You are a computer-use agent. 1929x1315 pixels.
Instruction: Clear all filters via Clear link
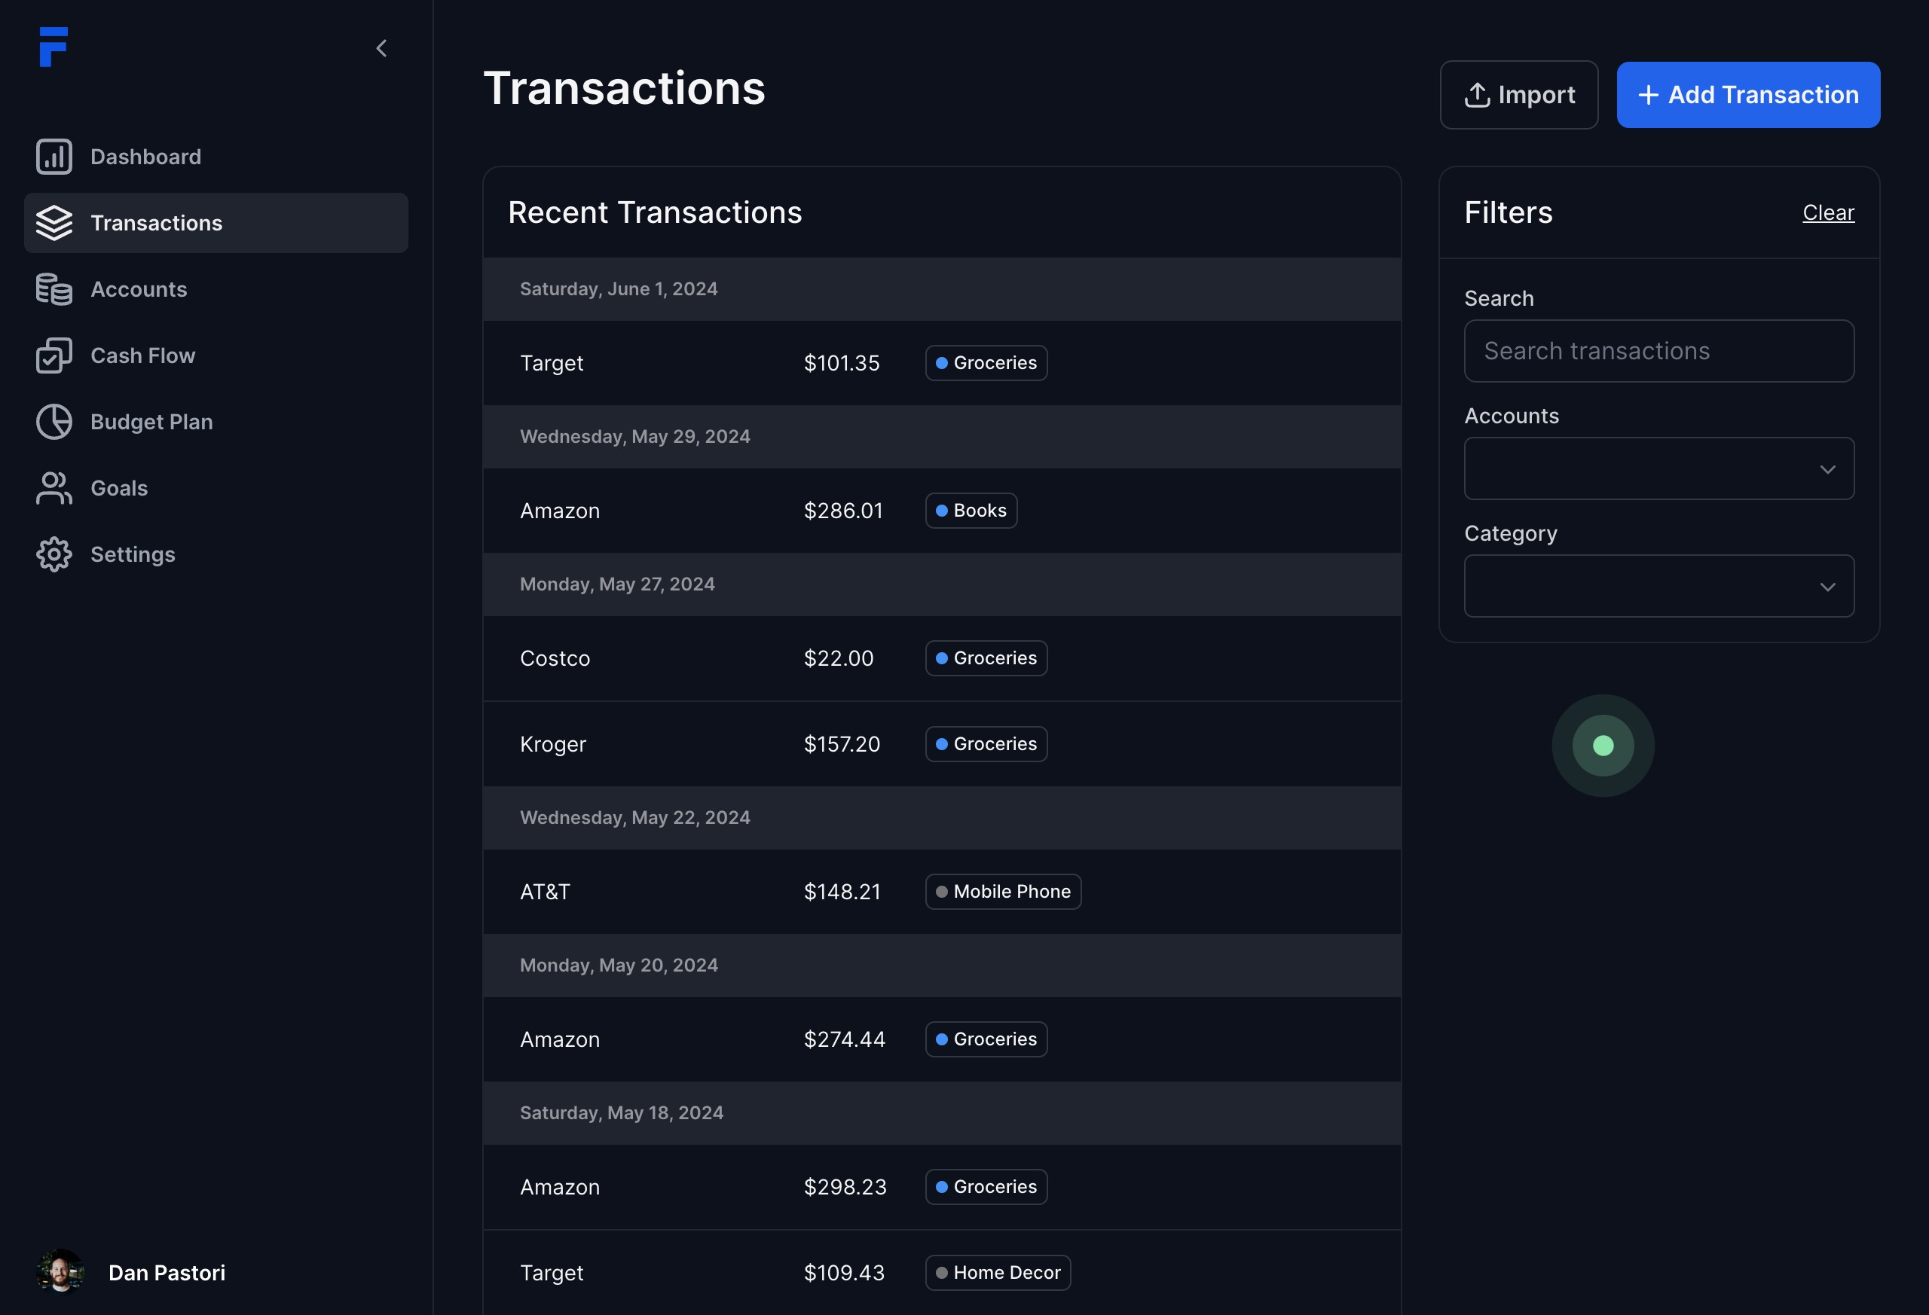point(1828,212)
